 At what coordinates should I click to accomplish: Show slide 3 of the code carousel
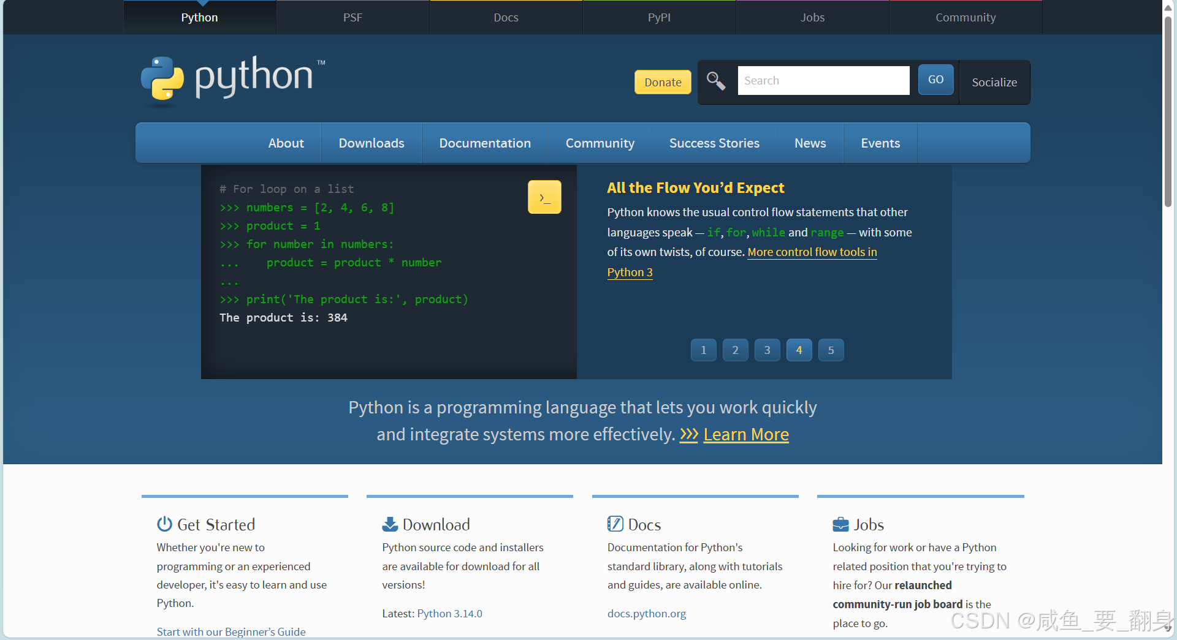point(768,350)
